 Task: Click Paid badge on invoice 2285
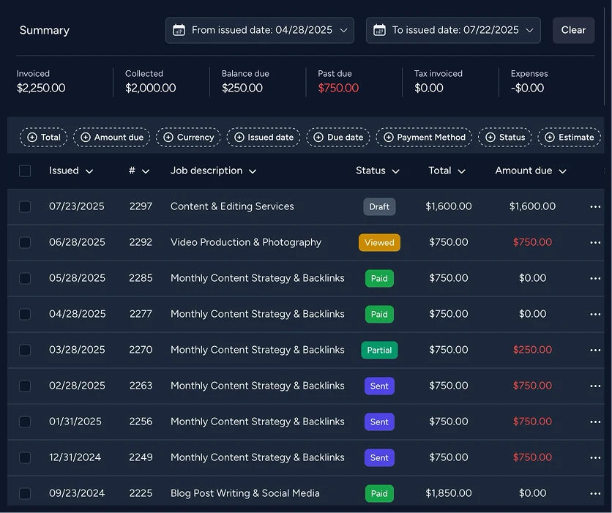(x=379, y=279)
